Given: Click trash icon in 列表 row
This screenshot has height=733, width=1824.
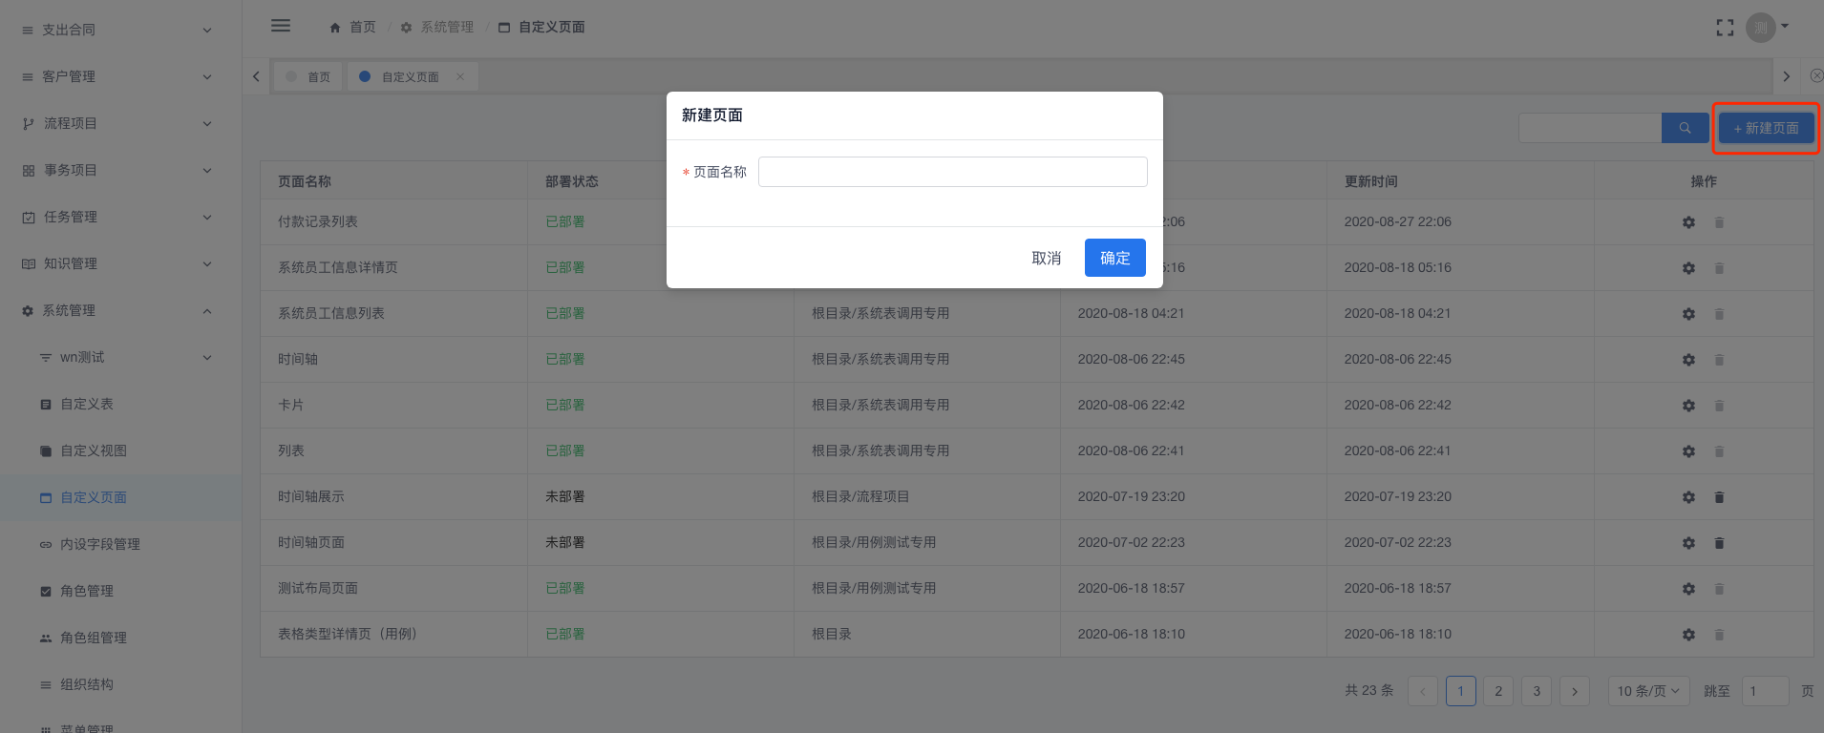Looking at the screenshot, I should click(x=1719, y=451).
